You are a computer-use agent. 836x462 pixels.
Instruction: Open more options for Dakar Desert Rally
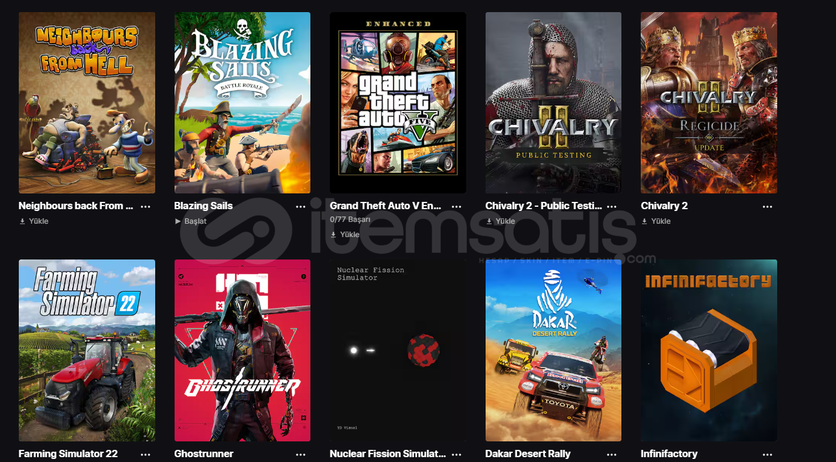[x=612, y=454]
